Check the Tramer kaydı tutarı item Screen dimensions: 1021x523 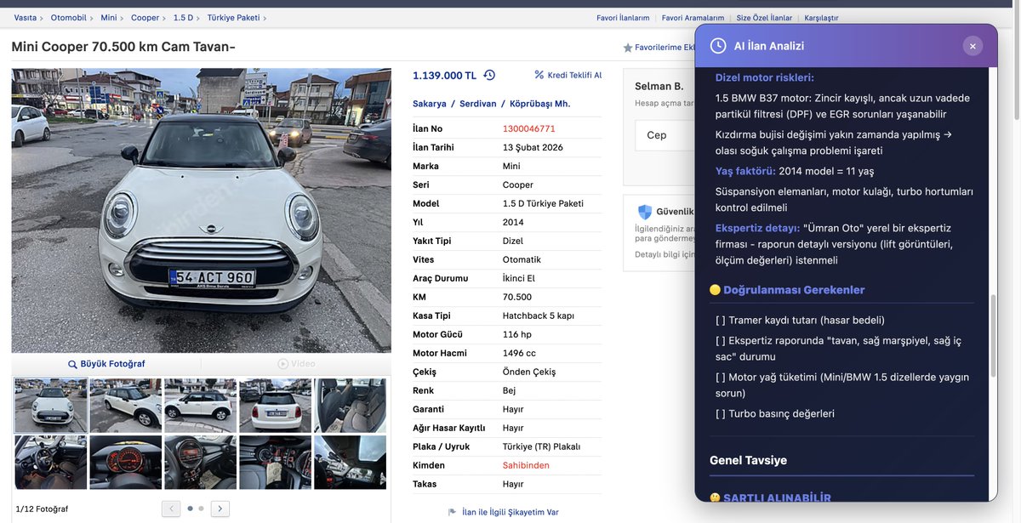[800, 320]
